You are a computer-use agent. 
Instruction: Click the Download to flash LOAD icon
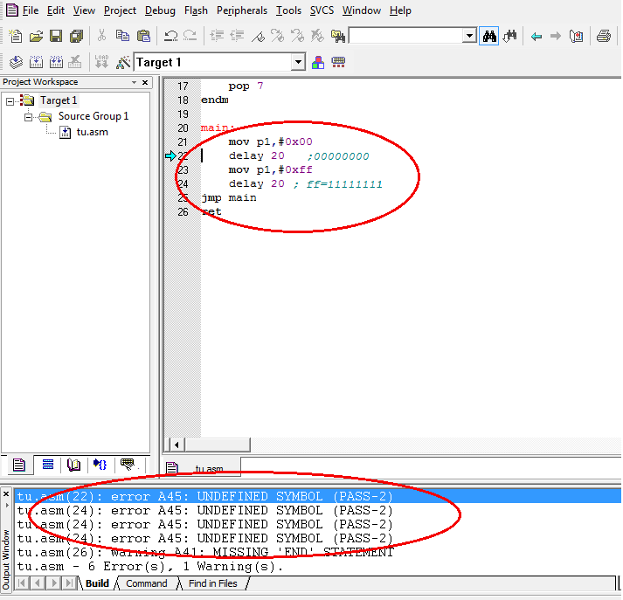coord(101,62)
